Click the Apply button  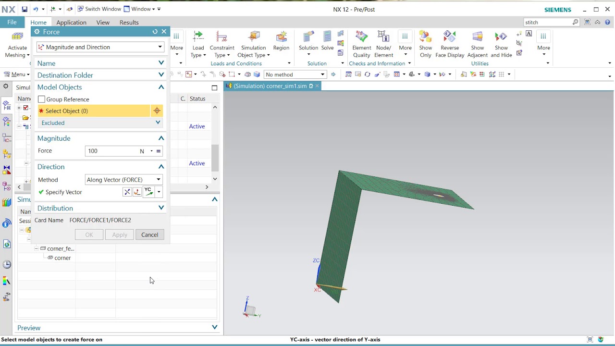coord(120,235)
